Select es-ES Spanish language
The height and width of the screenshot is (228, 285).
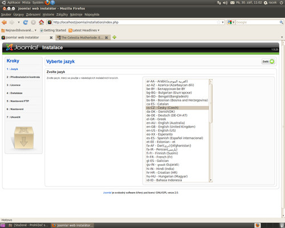click(177, 138)
